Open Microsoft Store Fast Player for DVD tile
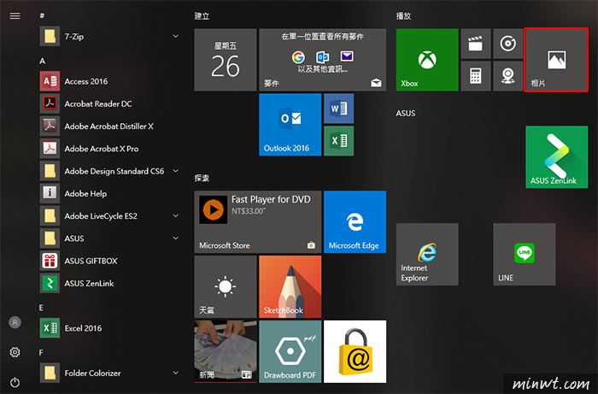Image resolution: width=598 pixels, height=394 pixels. click(x=258, y=222)
